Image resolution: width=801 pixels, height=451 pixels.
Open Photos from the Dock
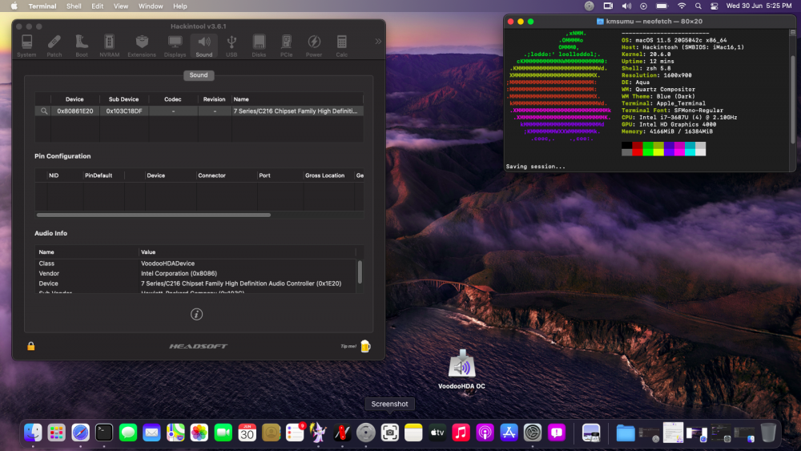(199, 433)
